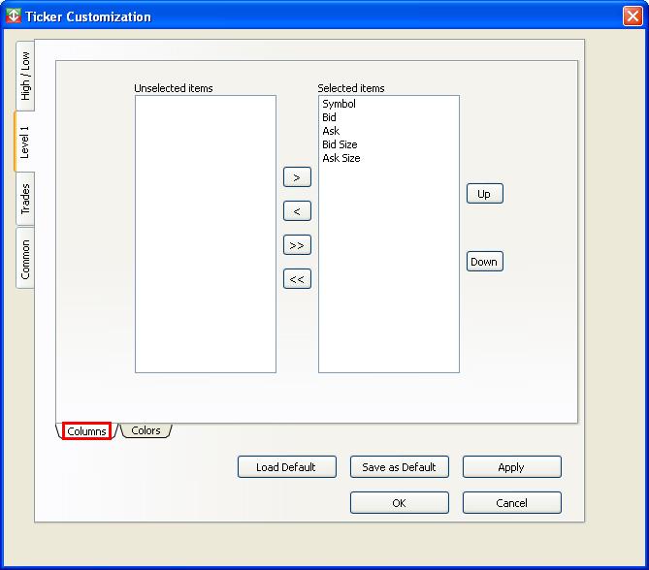This screenshot has height=570, width=649.
Task: Move selected item left with < button
Action: (x=297, y=211)
